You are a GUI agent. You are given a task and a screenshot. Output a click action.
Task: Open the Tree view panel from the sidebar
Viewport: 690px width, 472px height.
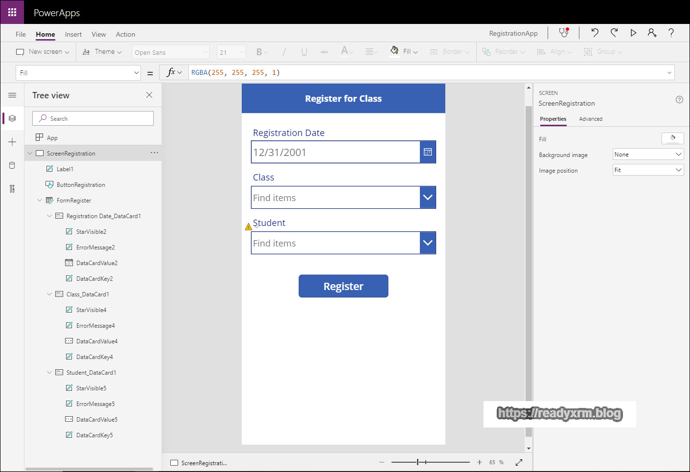[x=12, y=118]
